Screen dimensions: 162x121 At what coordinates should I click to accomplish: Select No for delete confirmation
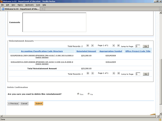click(89, 94)
